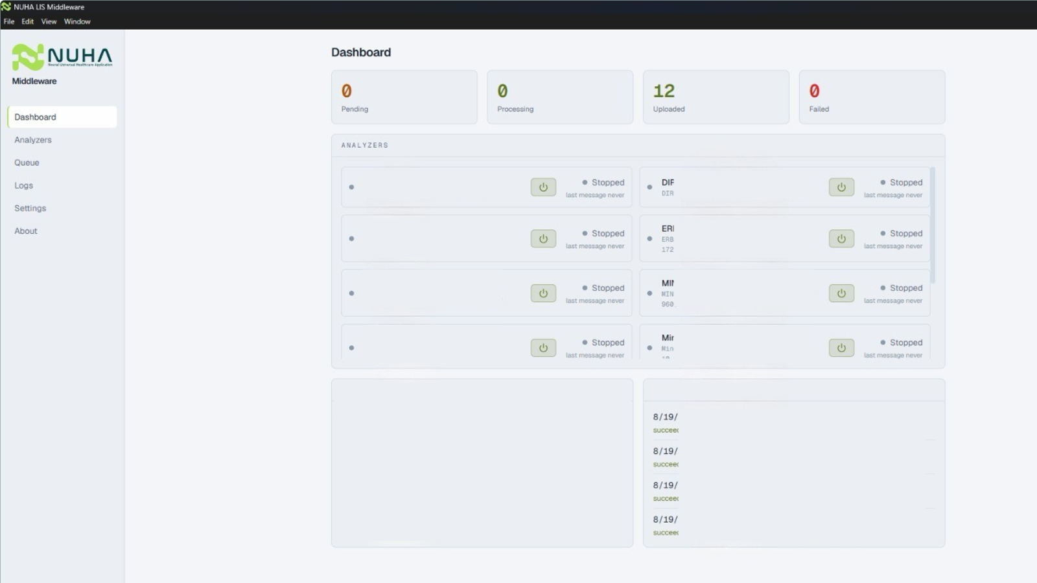Viewport: 1037px width, 583px height.
Task: Click the Stopped status in the DIF row
Action: point(901,183)
